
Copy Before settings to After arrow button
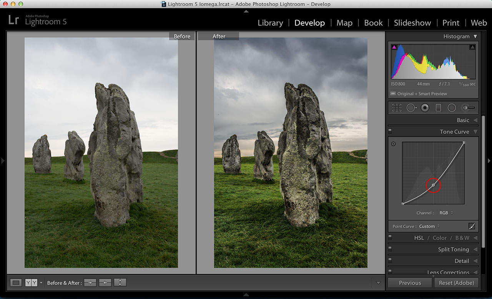[90, 283]
